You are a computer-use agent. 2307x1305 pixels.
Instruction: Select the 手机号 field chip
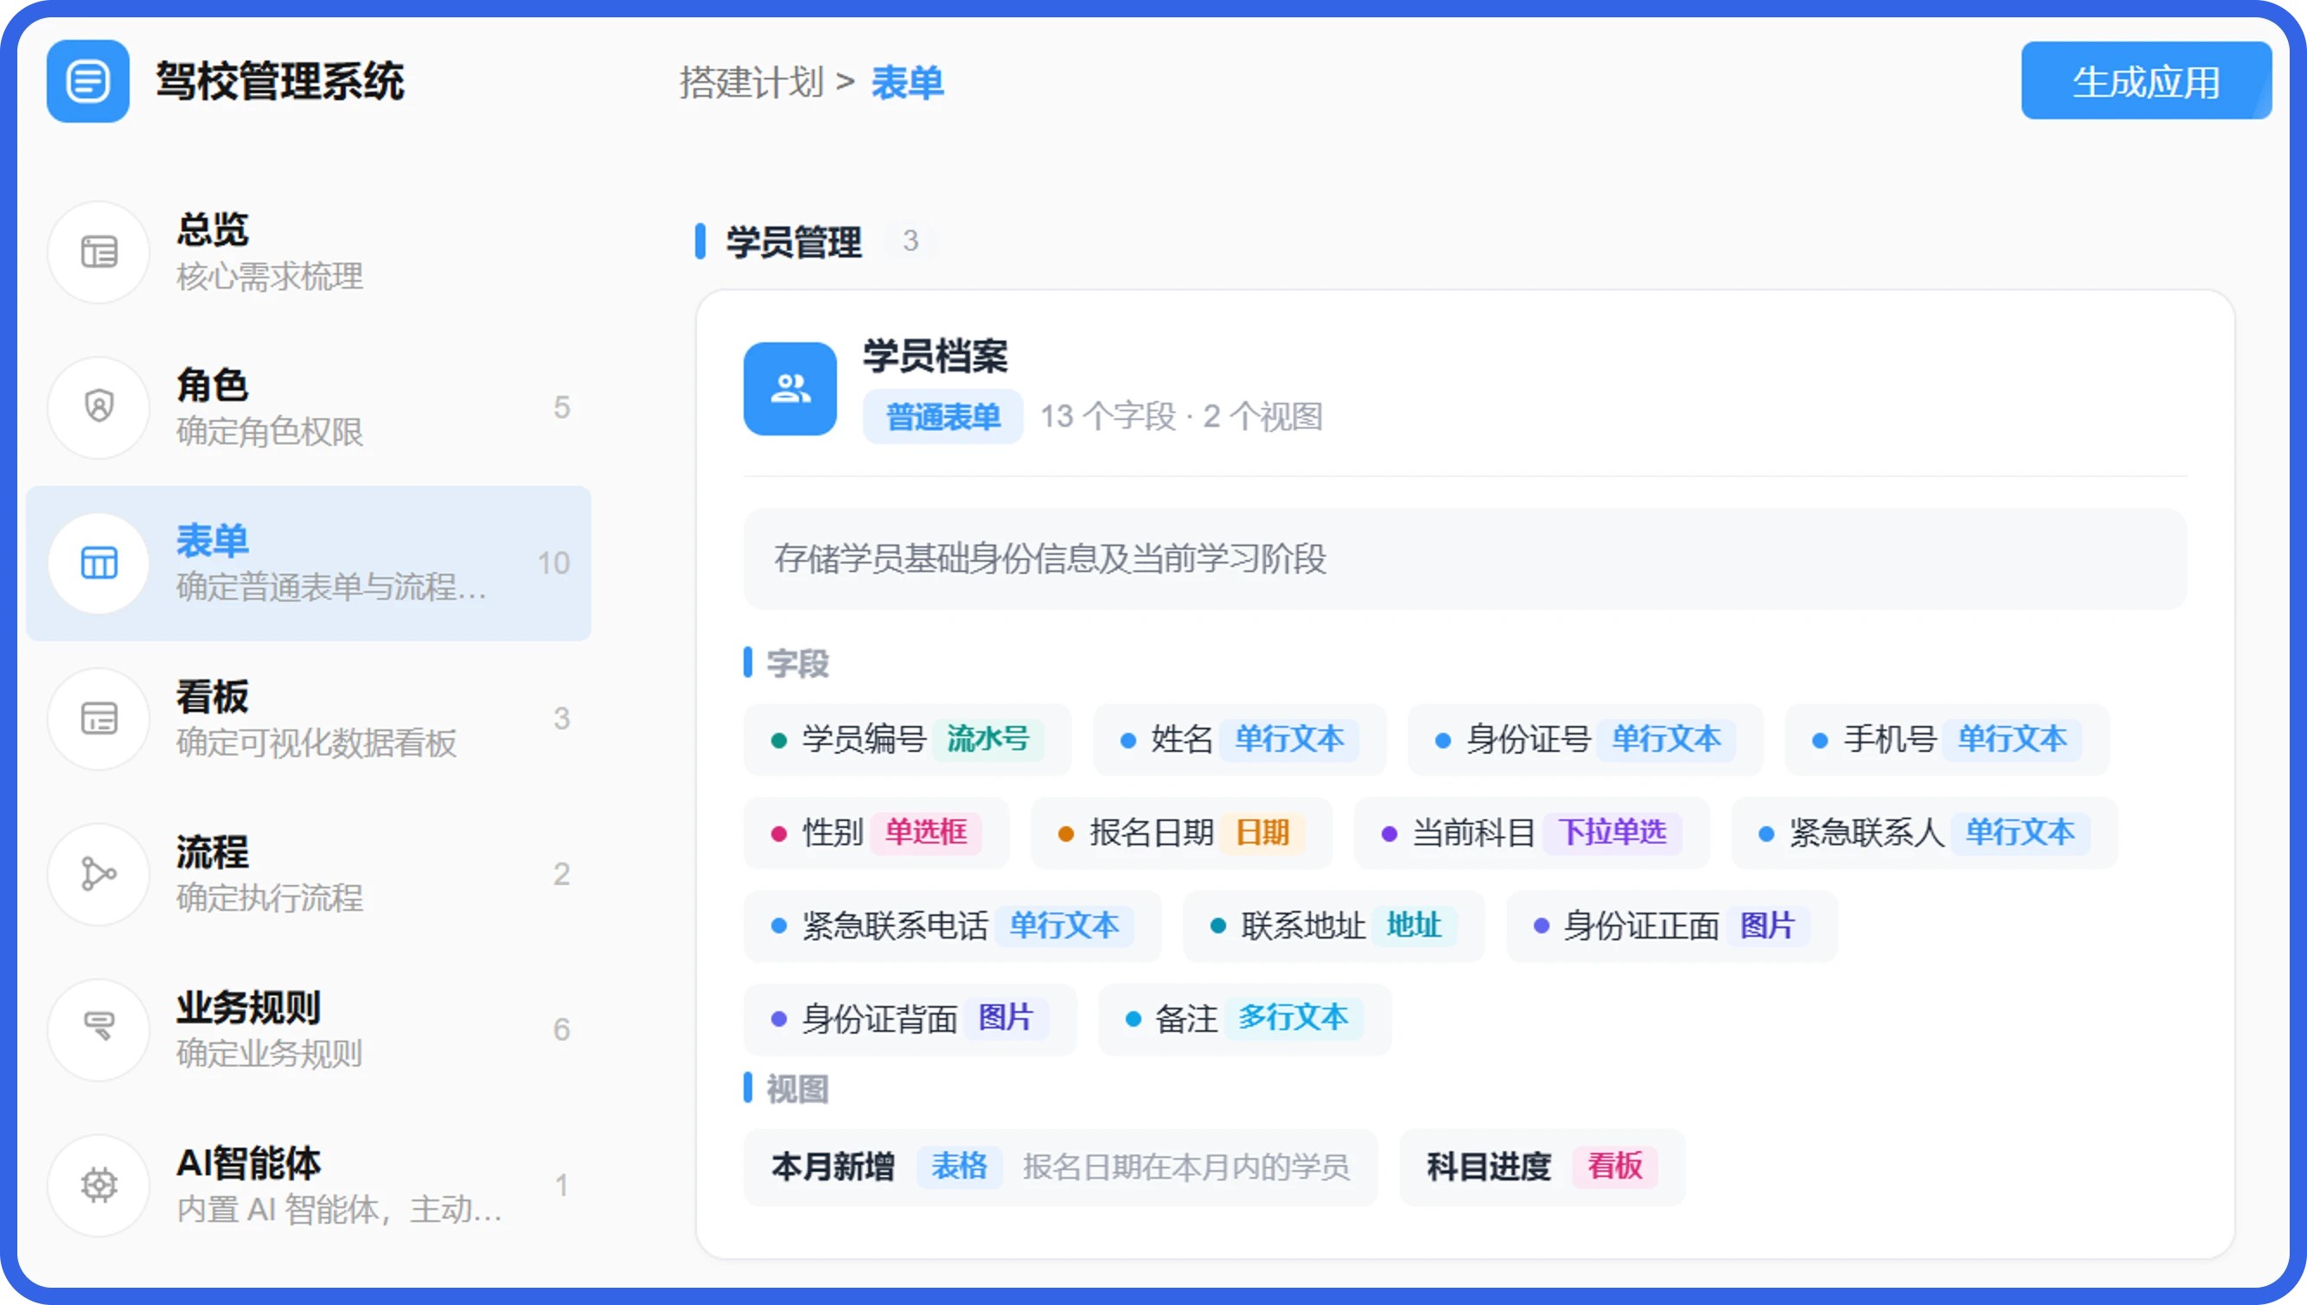(1946, 740)
